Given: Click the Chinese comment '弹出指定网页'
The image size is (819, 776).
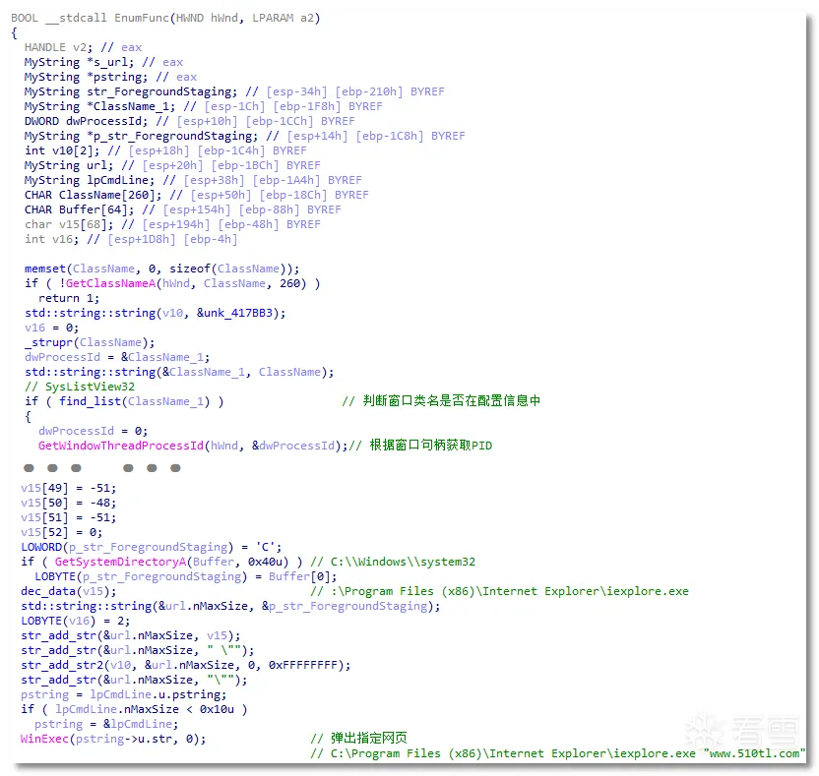Looking at the screenshot, I should coord(368,739).
